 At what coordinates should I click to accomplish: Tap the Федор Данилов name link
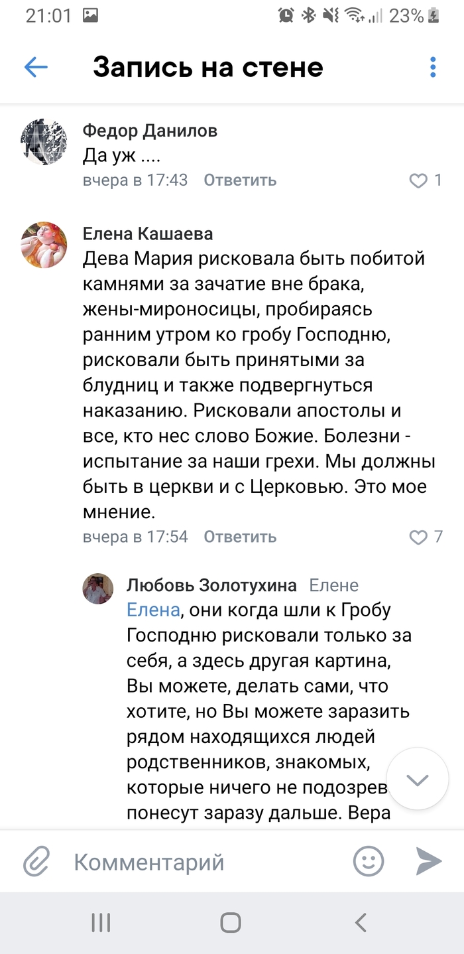(x=150, y=131)
